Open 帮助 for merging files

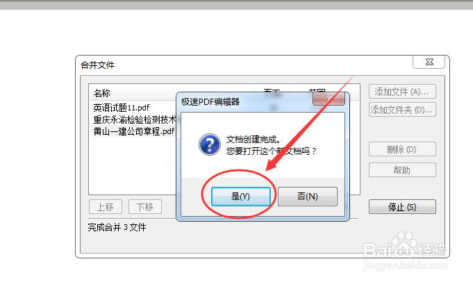[402, 170]
